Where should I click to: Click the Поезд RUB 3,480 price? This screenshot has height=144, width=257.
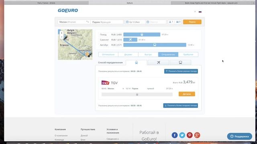coord(116,35)
